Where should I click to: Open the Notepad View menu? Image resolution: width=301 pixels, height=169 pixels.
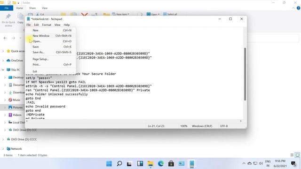point(57,25)
